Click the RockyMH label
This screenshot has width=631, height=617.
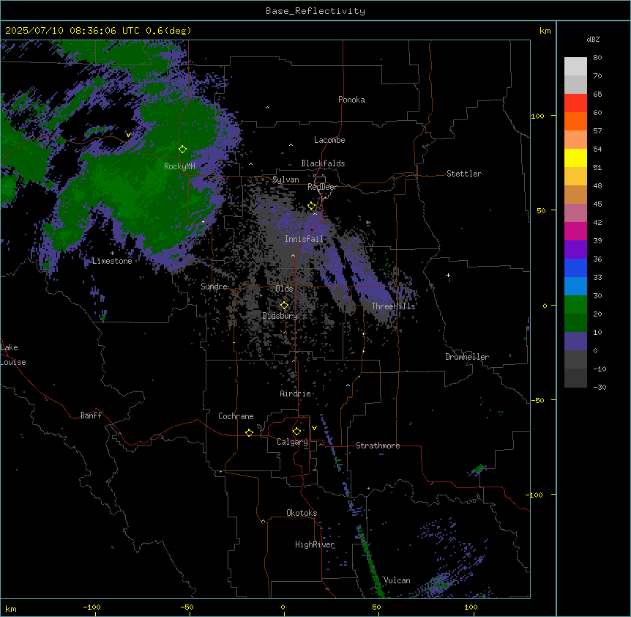click(179, 166)
